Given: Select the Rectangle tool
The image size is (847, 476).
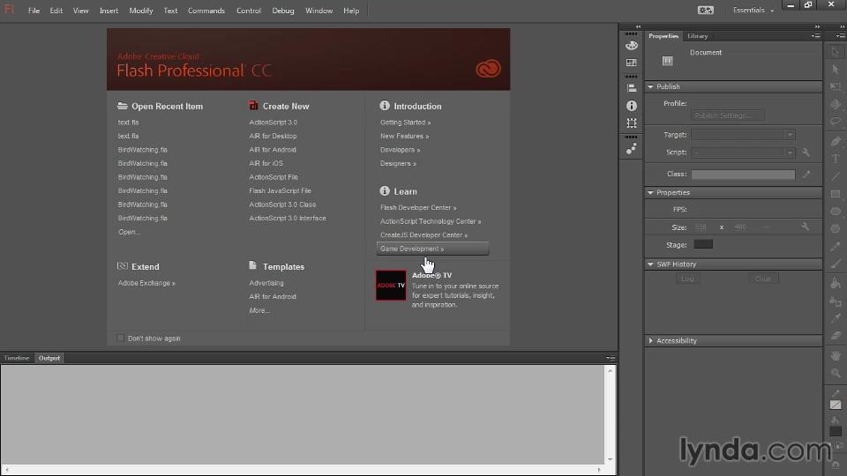Looking at the screenshot, I should (836, 194).
